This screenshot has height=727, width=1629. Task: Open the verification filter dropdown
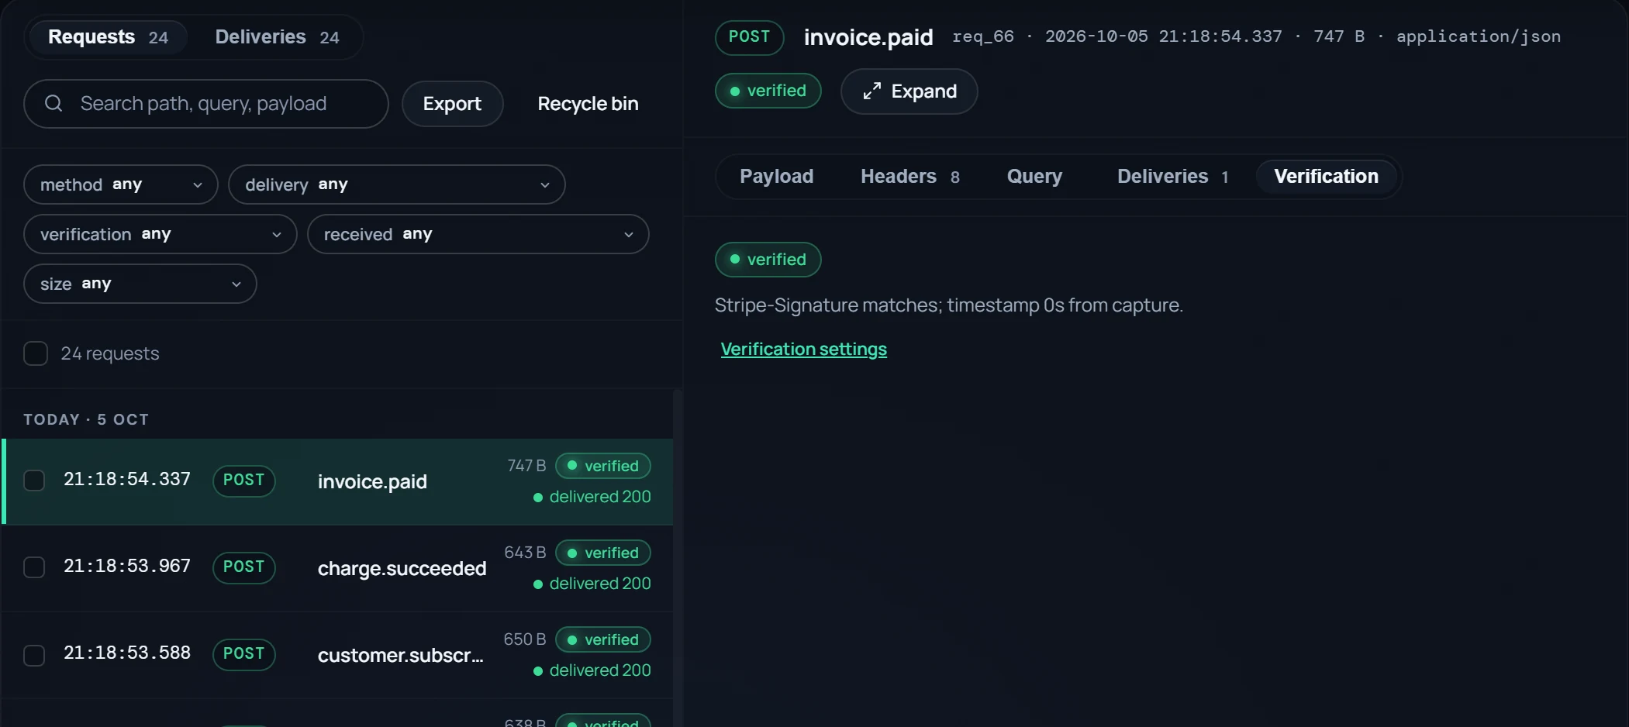point(160,234)
